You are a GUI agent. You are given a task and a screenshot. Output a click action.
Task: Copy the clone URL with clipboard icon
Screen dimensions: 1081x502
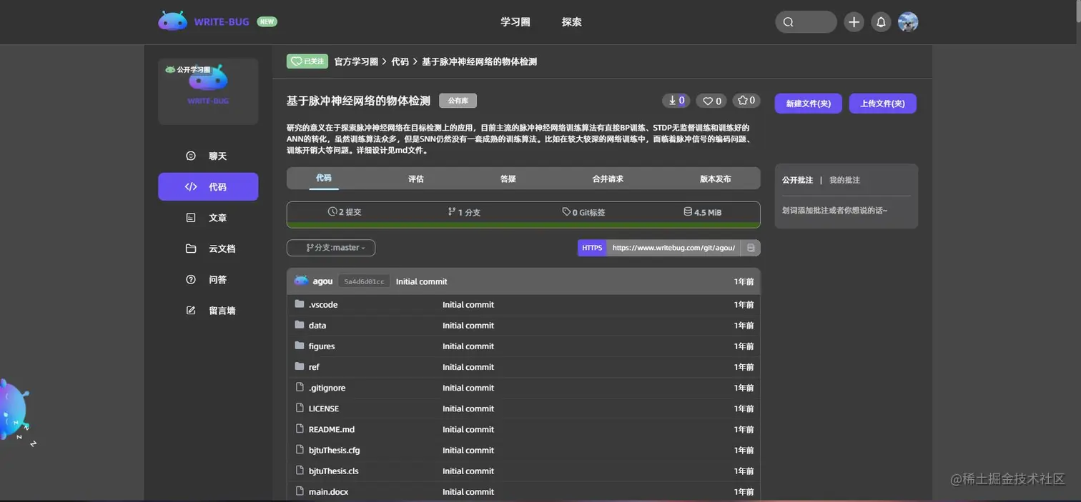click(x=751, y=248)
